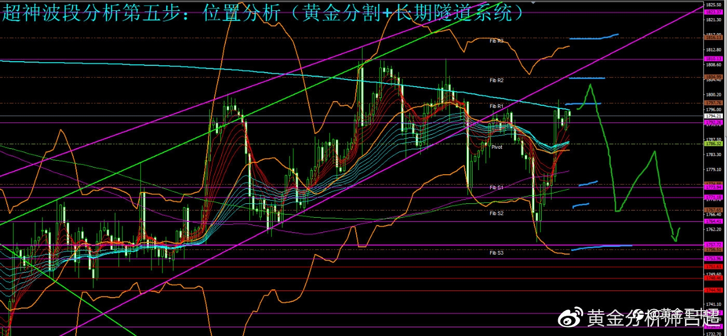Select the green 1786.32 pivot price tag
The image size is (727, 336).
pos(714,144)
